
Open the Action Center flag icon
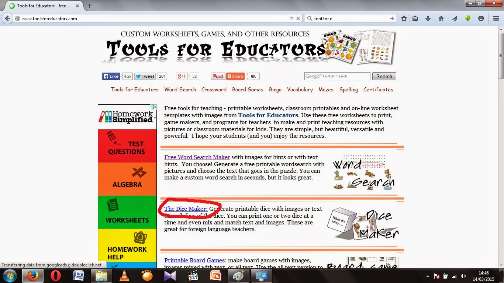[x=437, y=276]
